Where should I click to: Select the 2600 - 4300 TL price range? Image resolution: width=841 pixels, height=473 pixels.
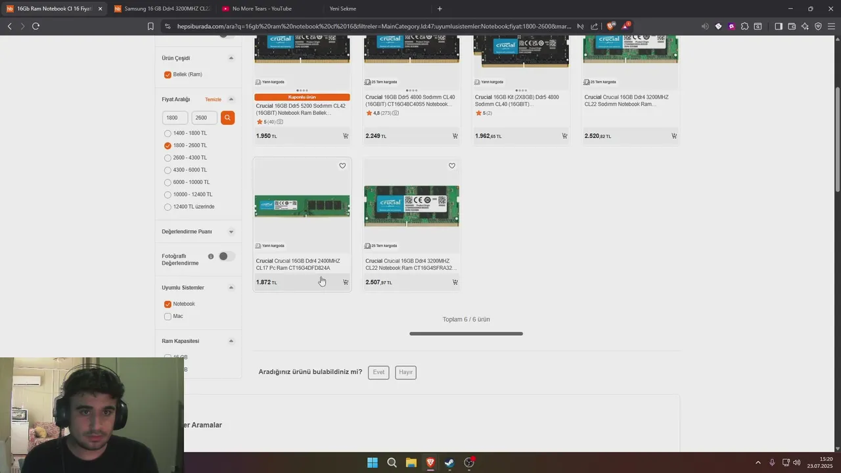(168, 158)
